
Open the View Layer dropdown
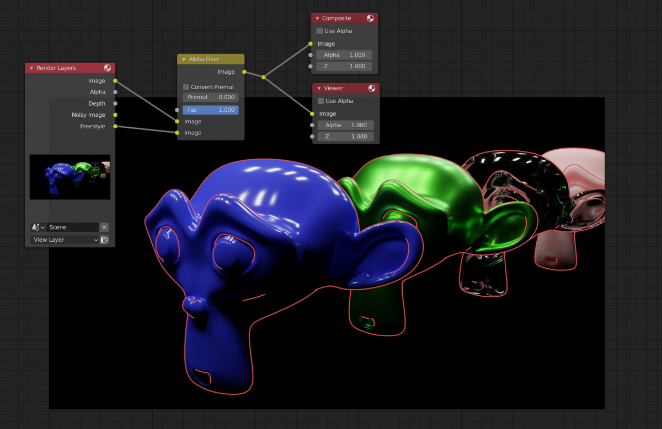63,240
